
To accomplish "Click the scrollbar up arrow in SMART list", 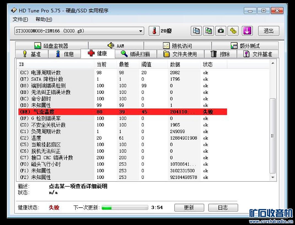I will coord(273,63).
